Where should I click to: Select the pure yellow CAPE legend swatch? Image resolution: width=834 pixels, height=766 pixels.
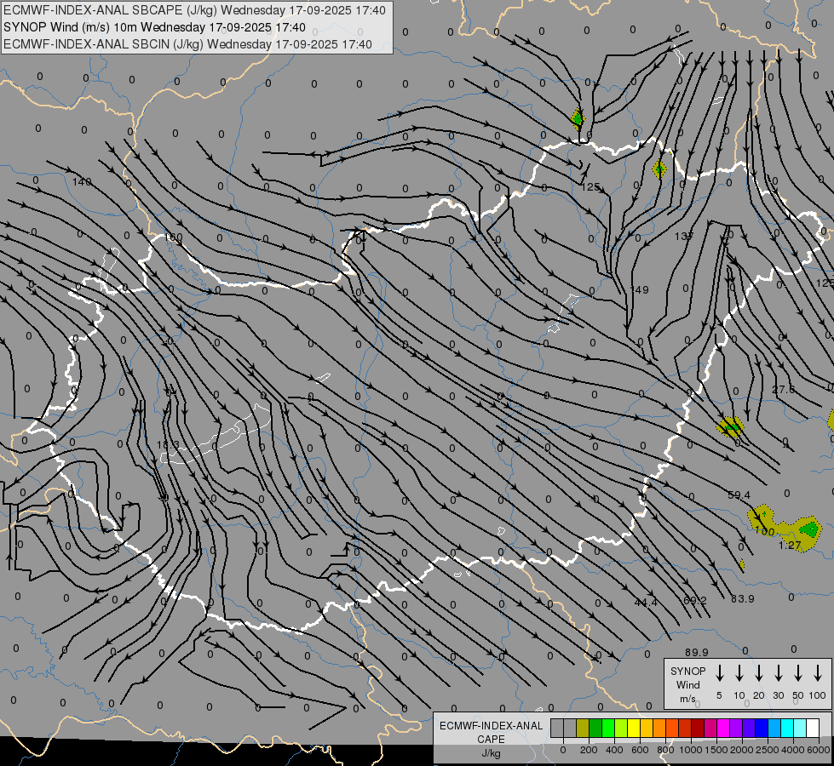(634, 728)
